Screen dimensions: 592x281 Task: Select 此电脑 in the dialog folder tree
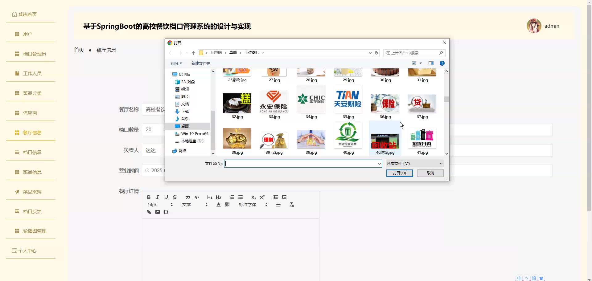[184, 75]
